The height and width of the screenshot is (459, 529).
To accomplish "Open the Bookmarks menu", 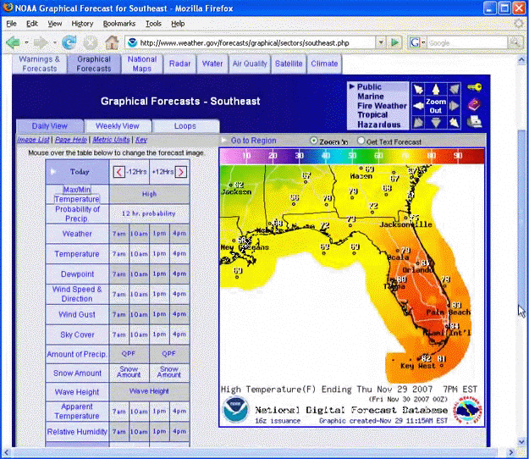I will (x=119, y=24).
